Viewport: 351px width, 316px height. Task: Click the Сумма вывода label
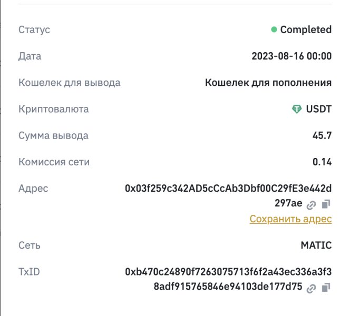pyautogui.click(x=53, y=136)
